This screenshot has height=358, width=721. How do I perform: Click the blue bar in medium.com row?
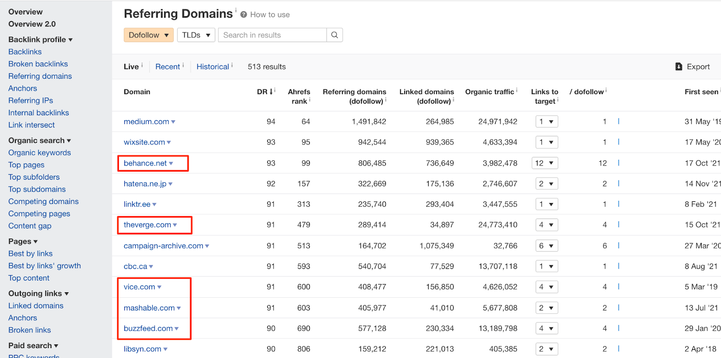coord(619,121)
